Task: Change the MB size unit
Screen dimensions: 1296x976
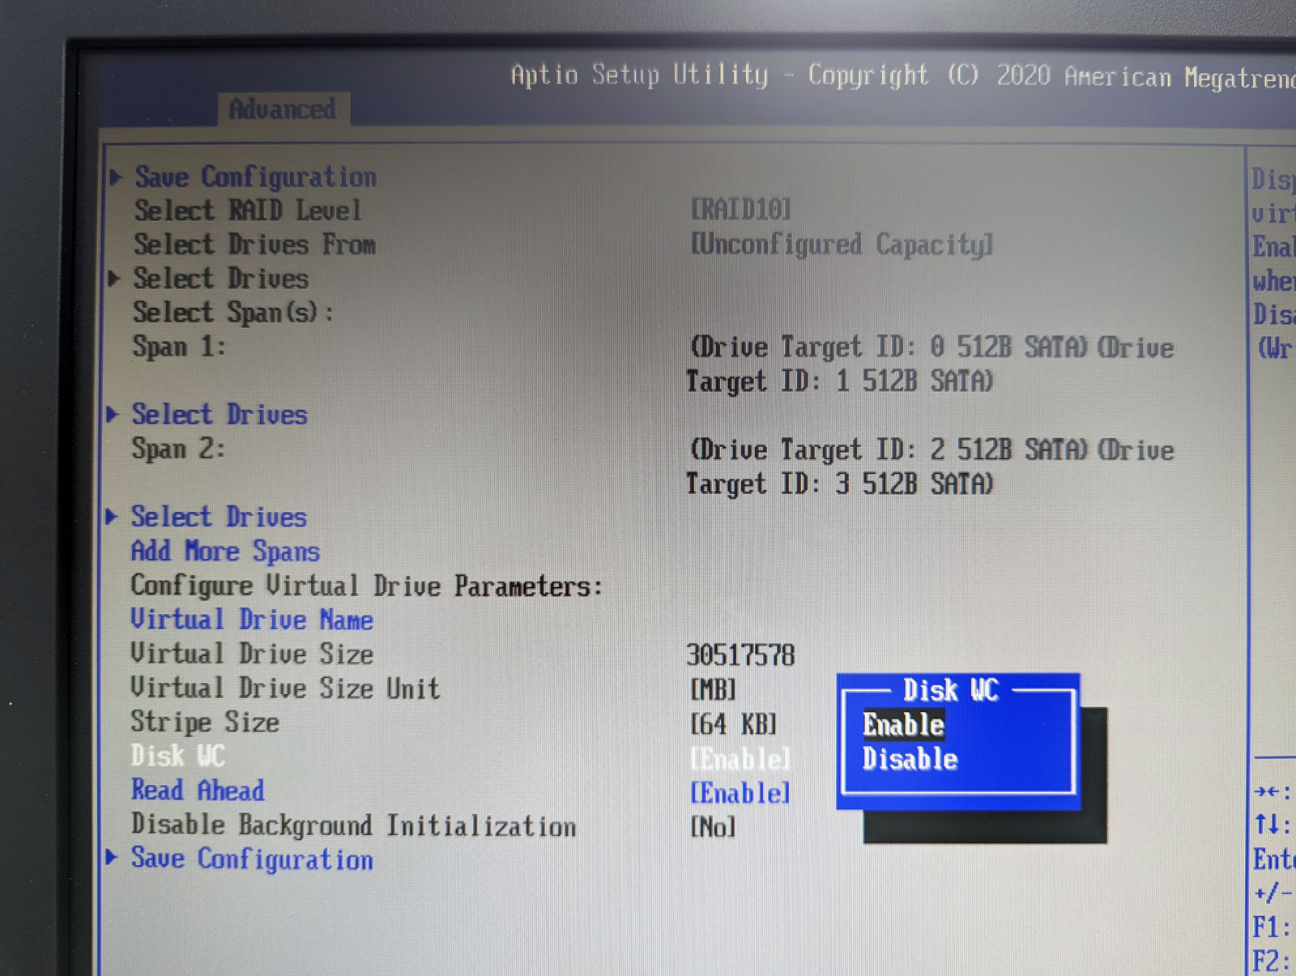Action: (x=713, y=689)
